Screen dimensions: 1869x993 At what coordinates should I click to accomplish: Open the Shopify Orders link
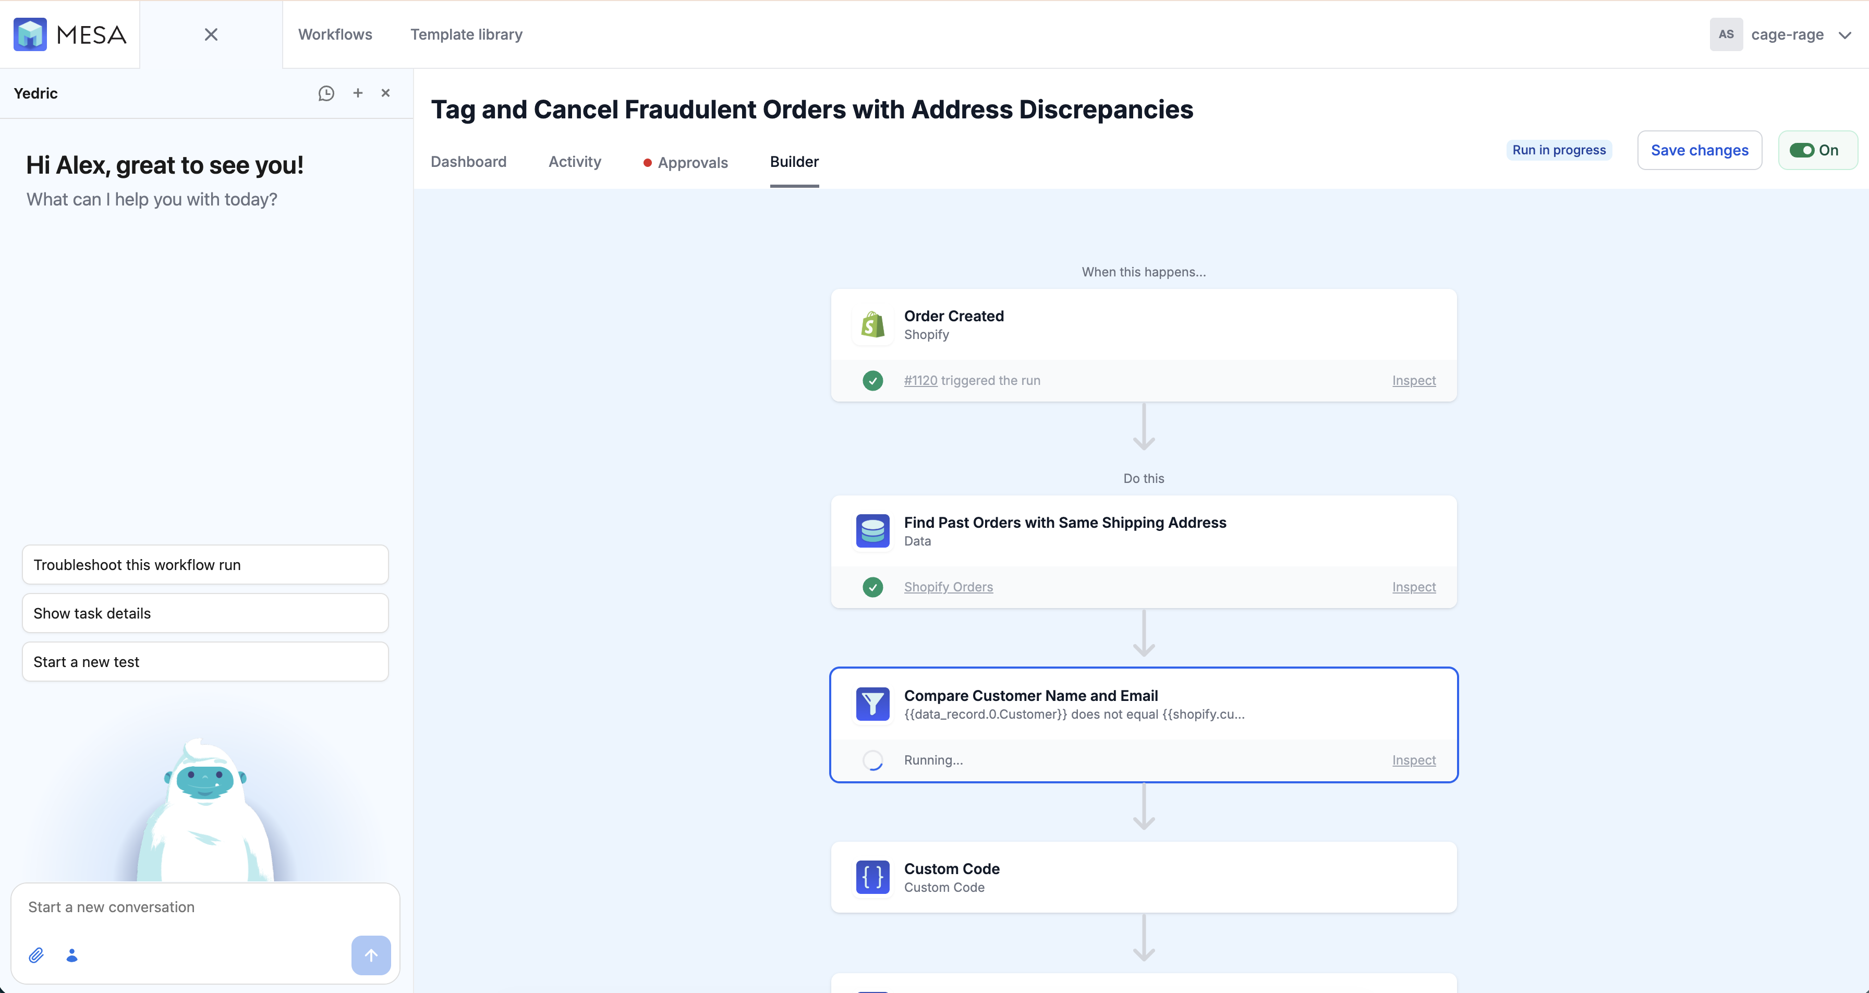(x=948, y=587)
